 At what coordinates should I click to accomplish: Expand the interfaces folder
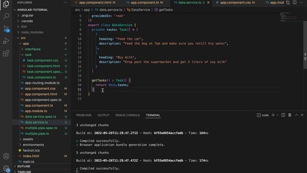coord(42,49)
